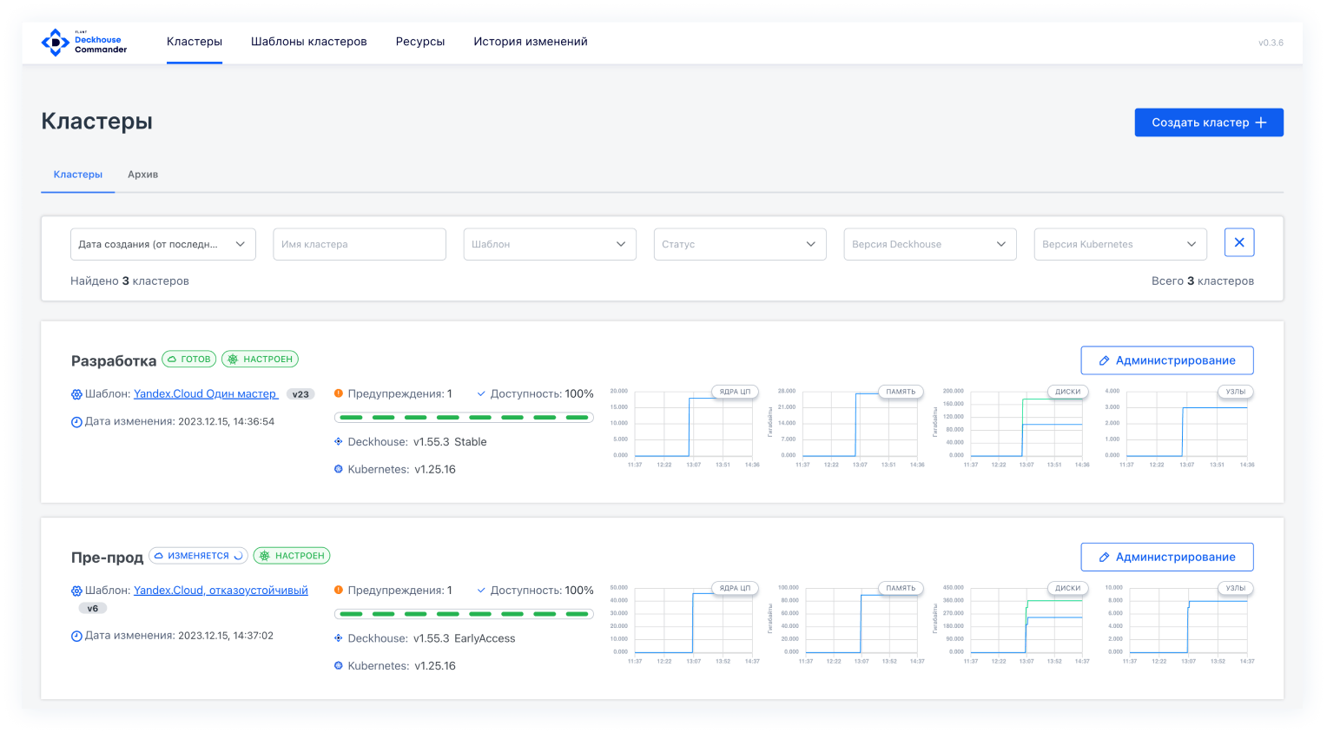Click Deckhouse: v1.55.3 EarlyAccess text
This screenshot has height=733, width=1327.
(x=432, y=638)
